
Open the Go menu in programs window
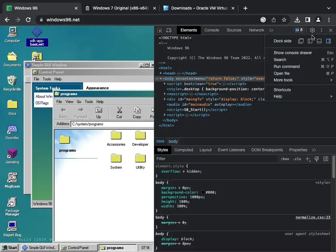pyautogui.click(x=79, y=102)
